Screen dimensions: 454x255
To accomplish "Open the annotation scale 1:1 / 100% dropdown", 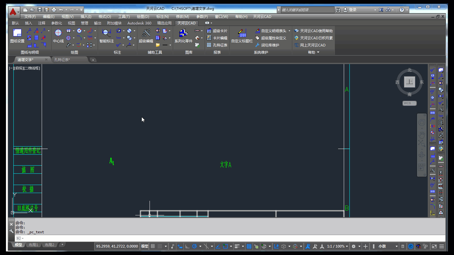I will click(x=338, y=246).
